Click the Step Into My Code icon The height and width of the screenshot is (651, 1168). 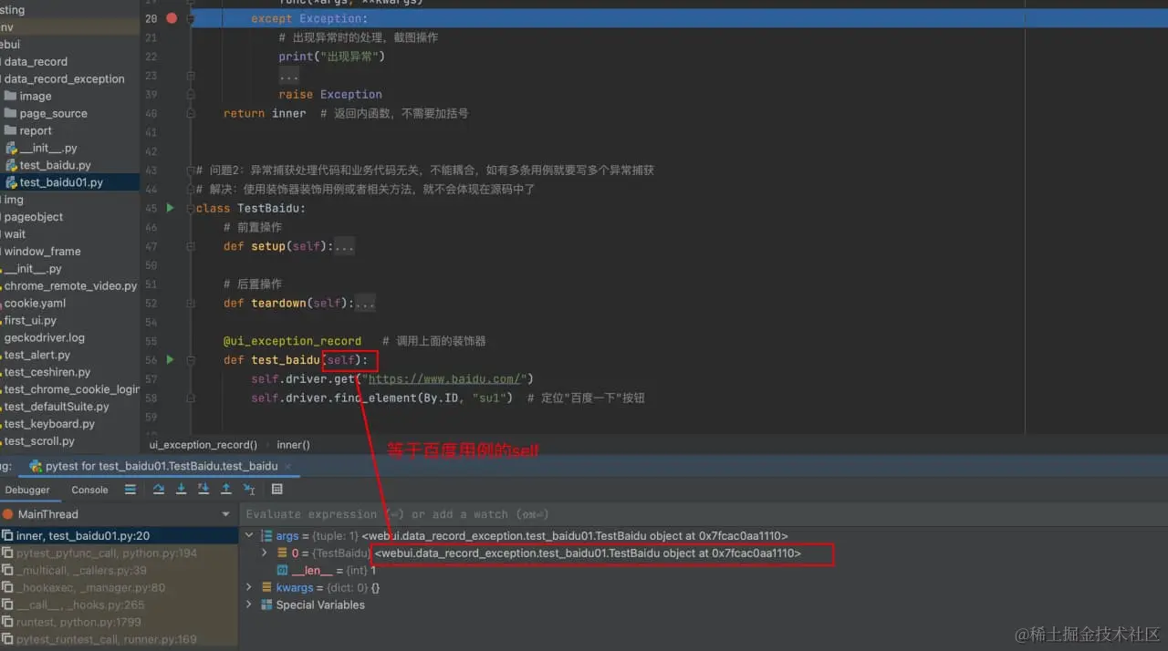coord(203,490)
